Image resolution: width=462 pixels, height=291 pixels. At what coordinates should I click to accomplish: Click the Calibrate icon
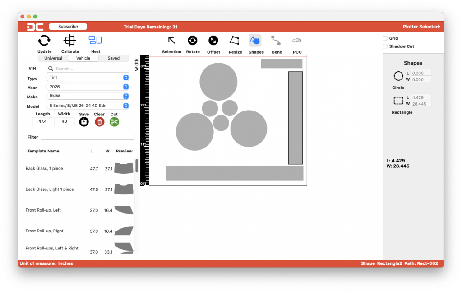(70, 41)
